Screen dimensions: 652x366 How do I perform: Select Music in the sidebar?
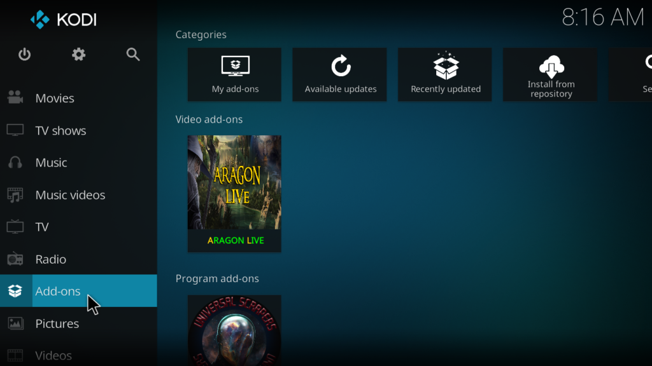pyautogui.click(x=78, y=162)
